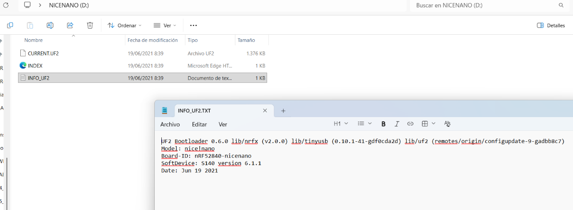Expand the table dropdown arrow
Image resolution: width=573 pixels, height=210 pixels.
(x=434, y=124)
